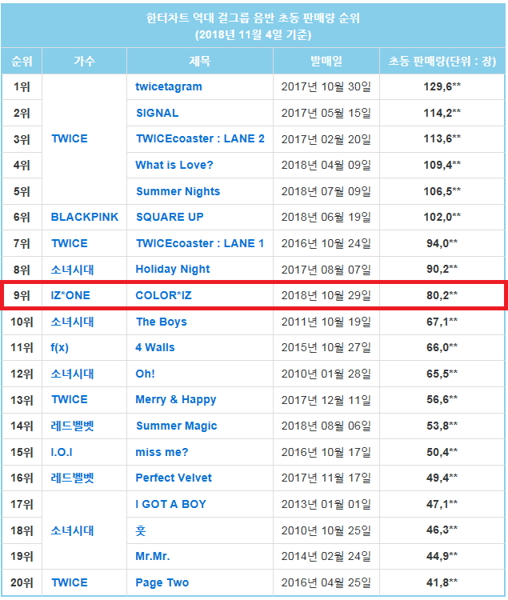Click 소녀시대 link beside The Boys
The width and height of the screenshot is (508, 600).
tap(72, 322)
